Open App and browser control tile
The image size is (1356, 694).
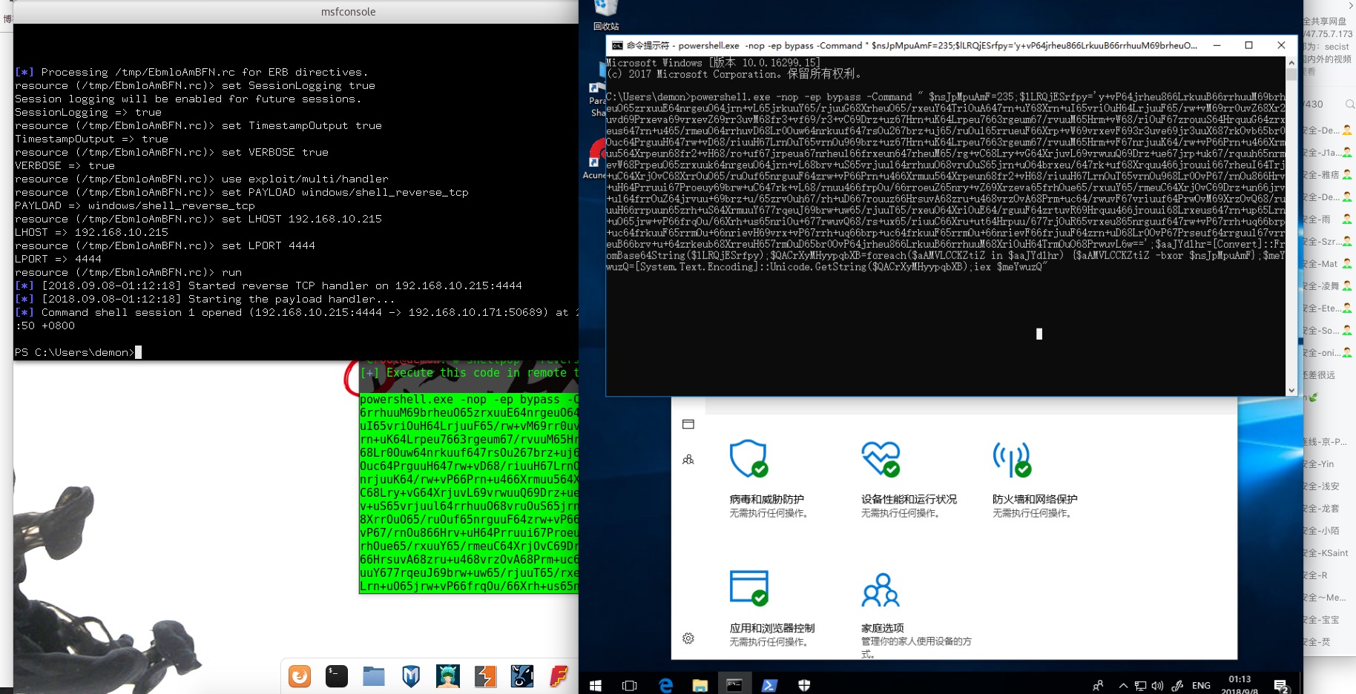point(771,608)
